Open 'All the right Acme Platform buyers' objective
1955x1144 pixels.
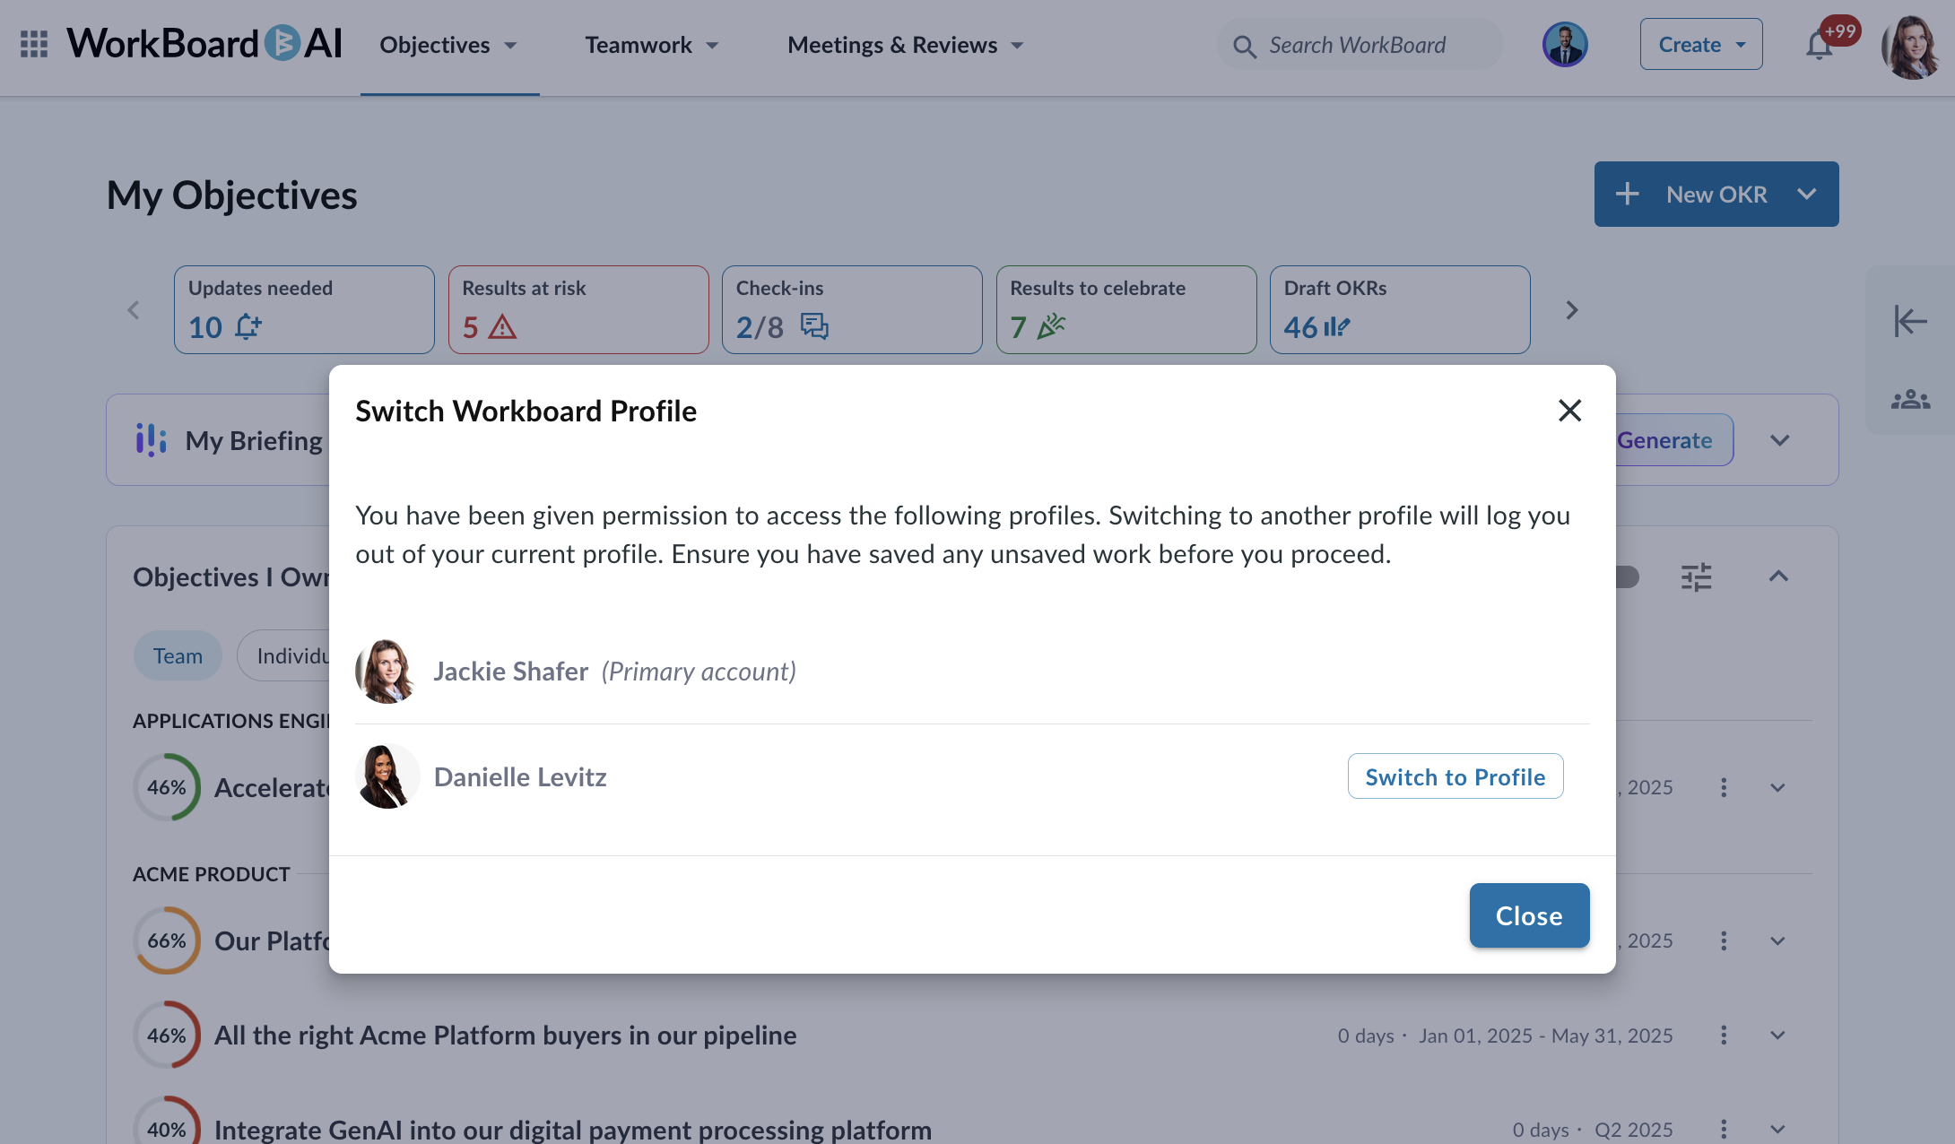point(505,1036)
